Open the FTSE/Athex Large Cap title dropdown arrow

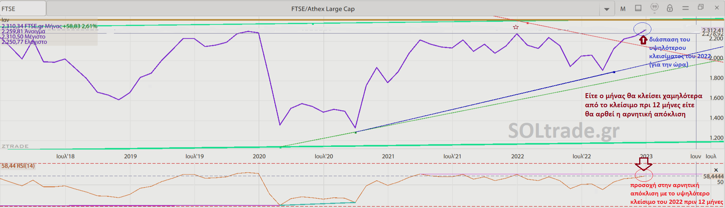(606, 9)
